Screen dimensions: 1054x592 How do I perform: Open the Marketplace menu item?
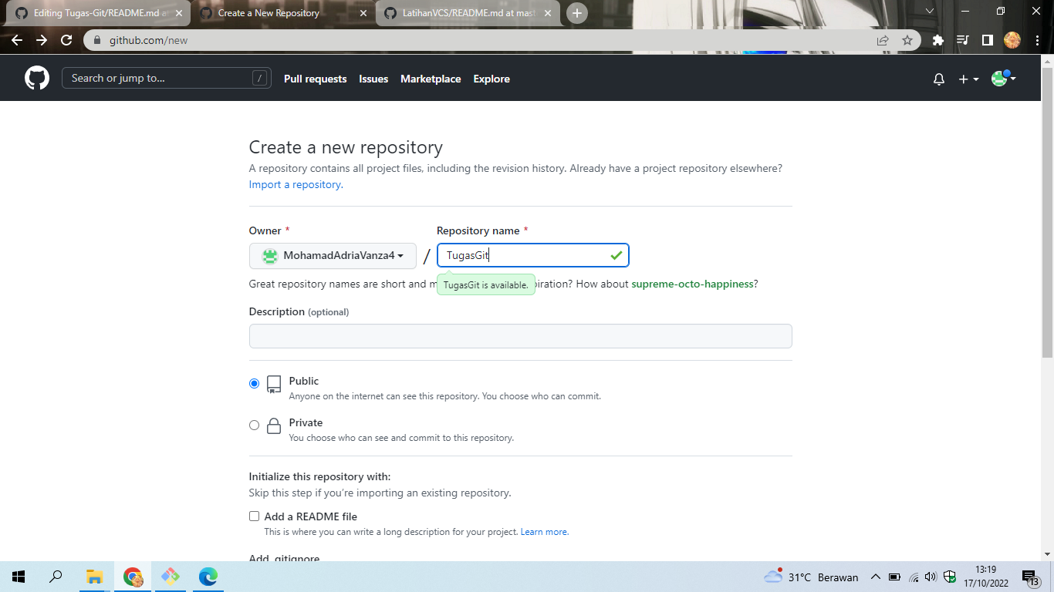[431, 78]
